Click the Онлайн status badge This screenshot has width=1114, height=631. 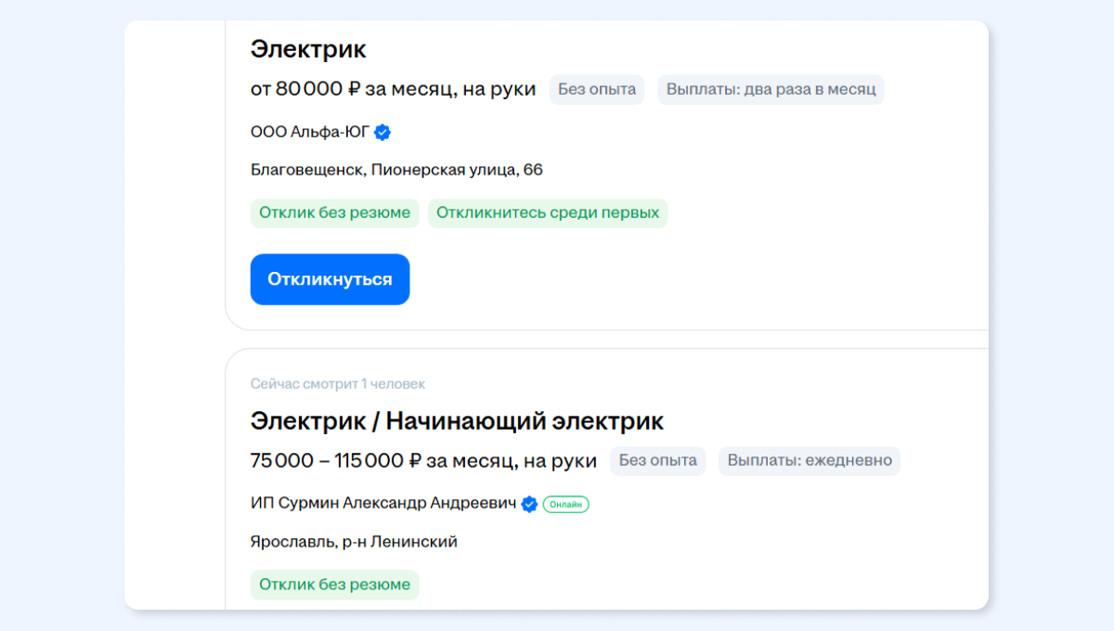click(566, 504)
